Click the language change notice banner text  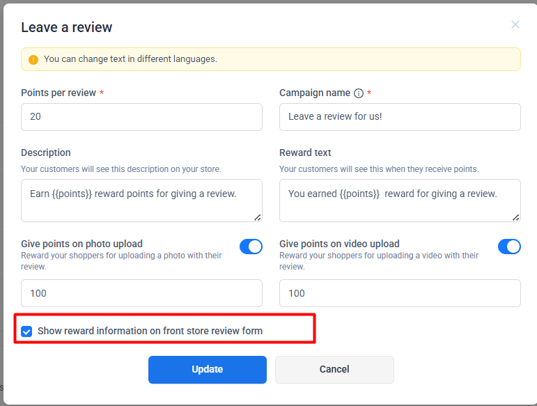(130, 59)
